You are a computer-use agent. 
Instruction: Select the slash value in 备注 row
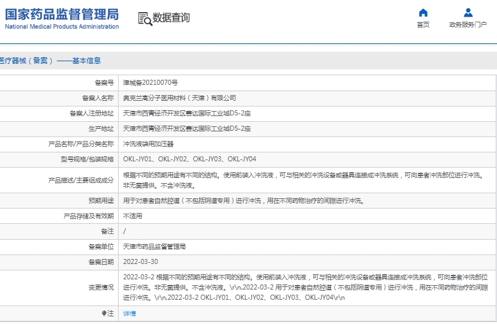124,232
